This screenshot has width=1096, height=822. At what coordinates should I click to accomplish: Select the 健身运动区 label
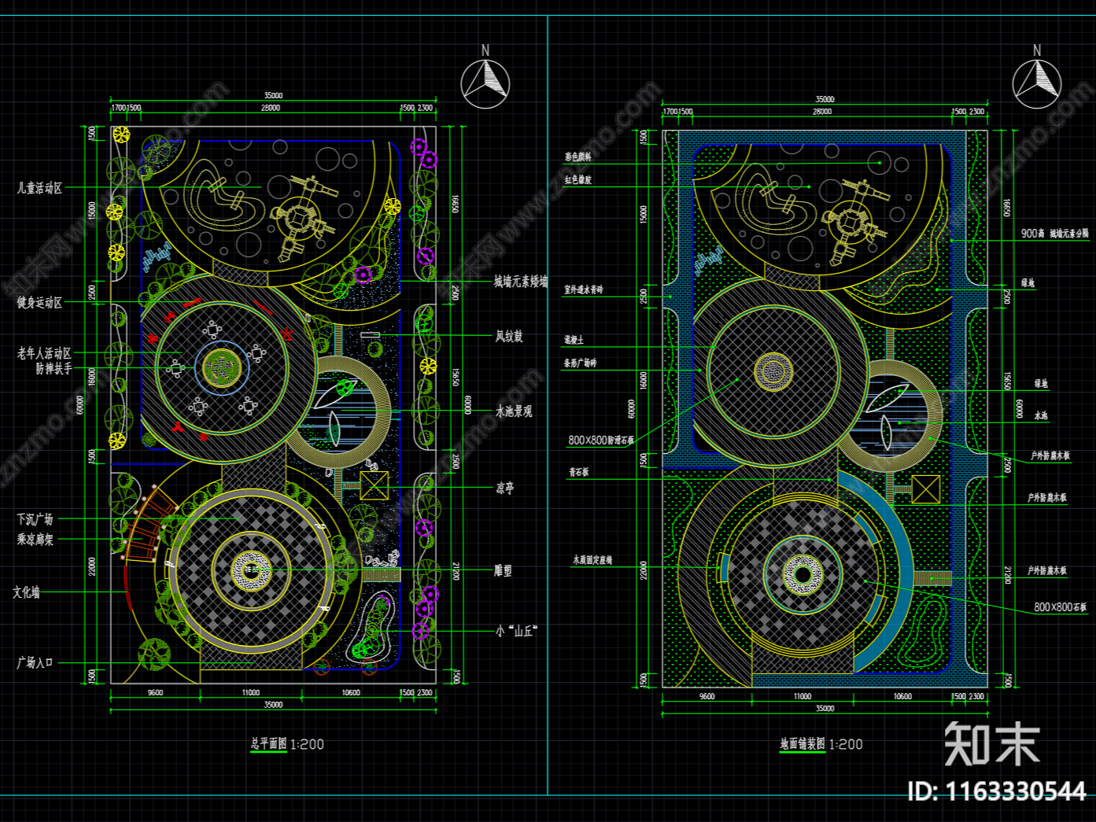[x=39, y=302]
